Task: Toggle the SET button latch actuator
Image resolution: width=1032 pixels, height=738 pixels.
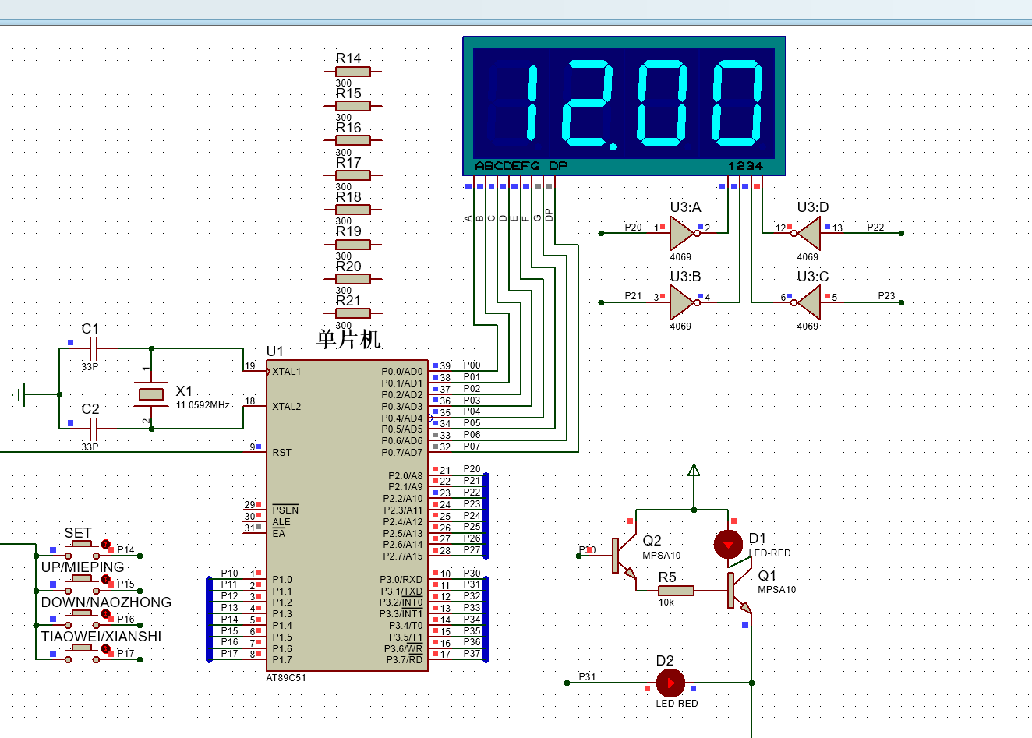Action: pyautogui.click(x=105, y=544)
